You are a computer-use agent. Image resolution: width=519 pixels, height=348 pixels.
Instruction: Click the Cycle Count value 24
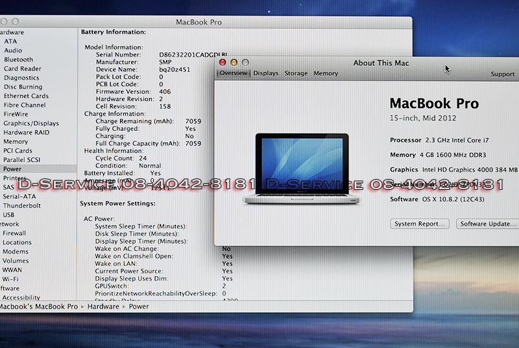pyautogui.click(x=143, y=158)
